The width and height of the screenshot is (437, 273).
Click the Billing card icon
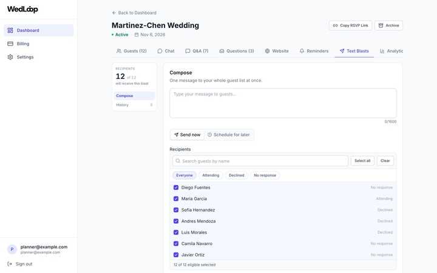click(x=10, y=44)
